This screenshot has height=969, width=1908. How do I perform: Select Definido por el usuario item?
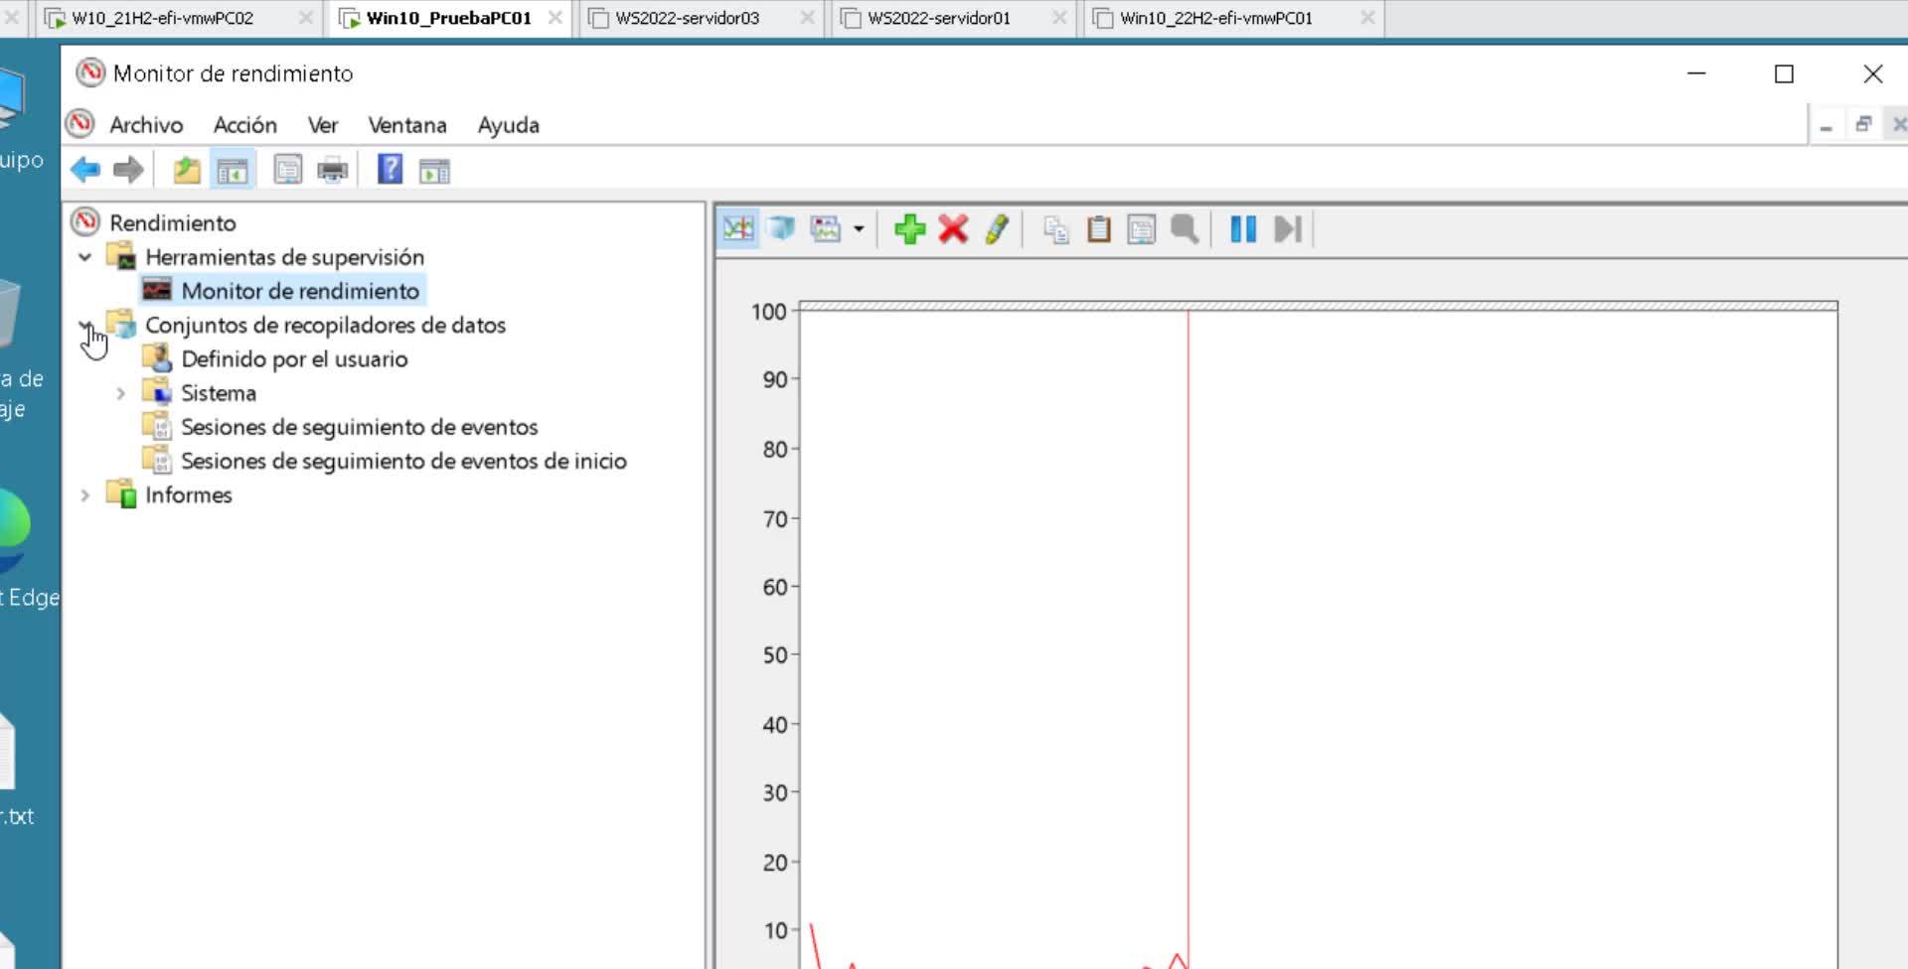click(294, 359)
